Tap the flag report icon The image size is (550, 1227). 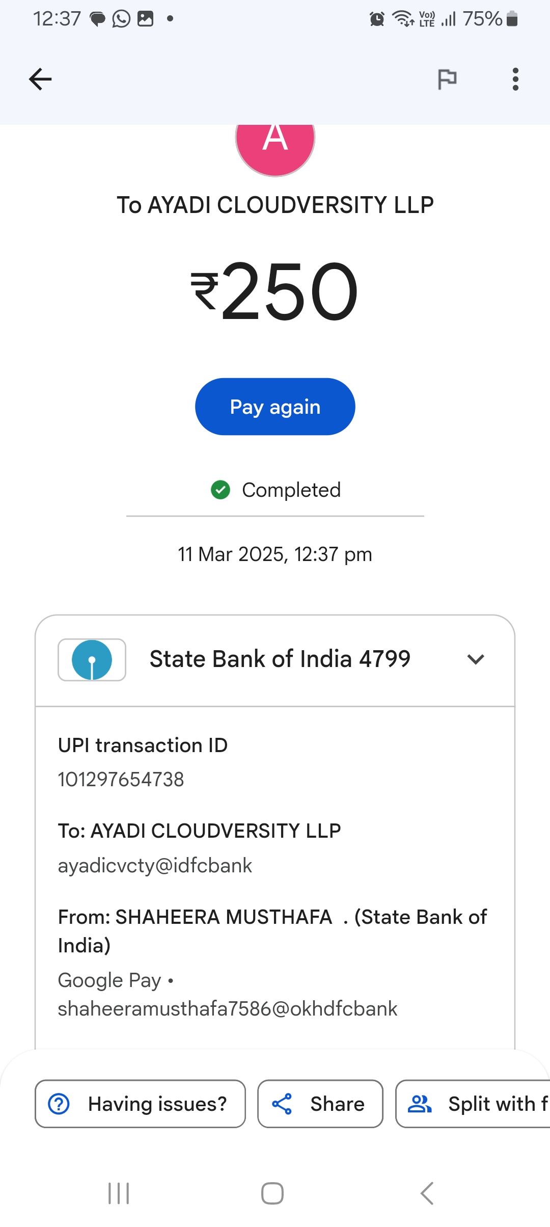tap(447, 79)
